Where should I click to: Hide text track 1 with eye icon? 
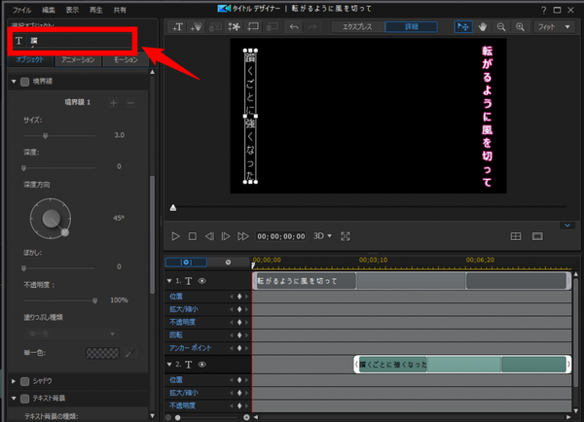tap(201, 281)
